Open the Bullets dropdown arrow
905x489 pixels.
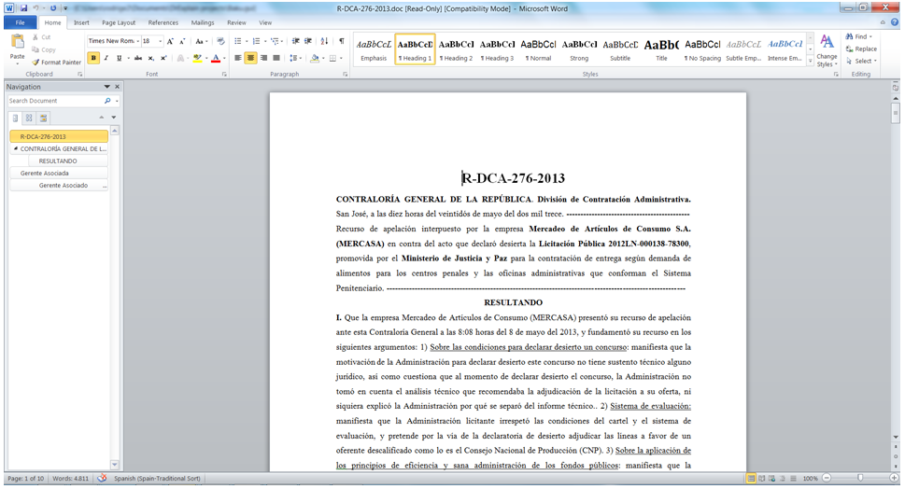[x=247, y=41]
